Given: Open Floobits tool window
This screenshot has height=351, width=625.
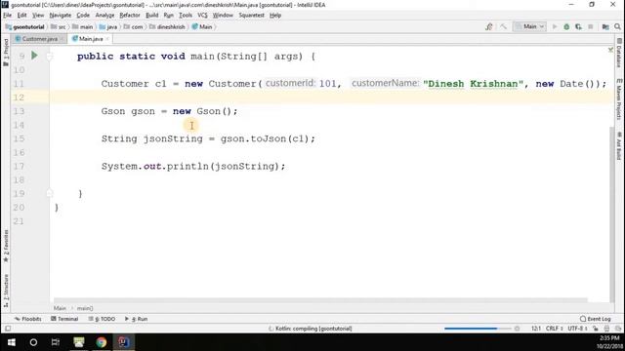Looking at the screenshot, I should [28, 319].
